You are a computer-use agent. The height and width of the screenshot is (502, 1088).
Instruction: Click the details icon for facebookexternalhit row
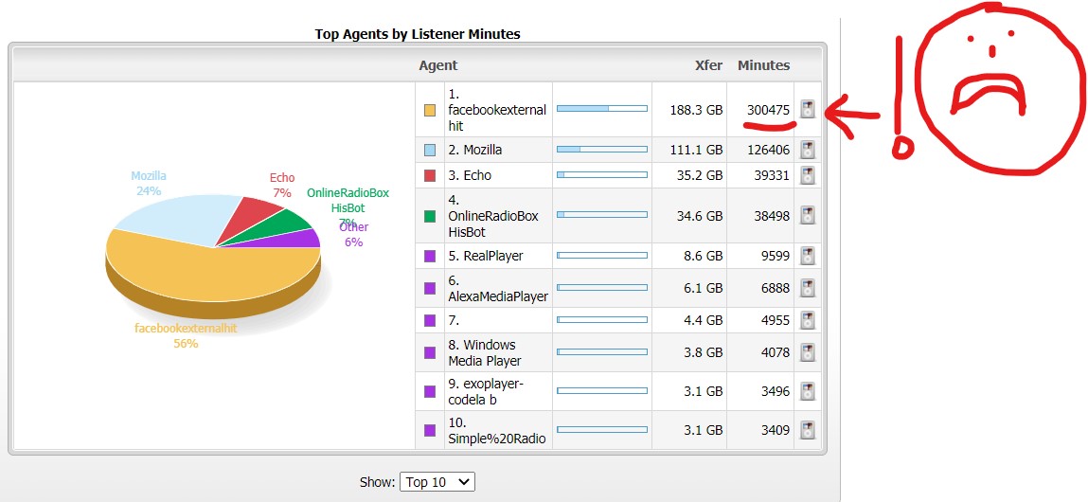(807, 109)
